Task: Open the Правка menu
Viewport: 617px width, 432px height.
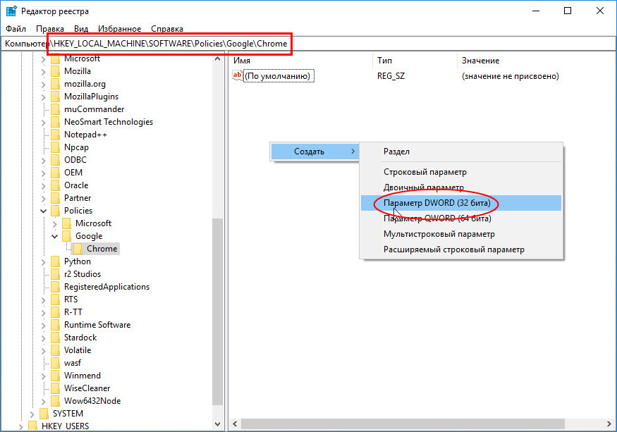Action: [50, 29]
